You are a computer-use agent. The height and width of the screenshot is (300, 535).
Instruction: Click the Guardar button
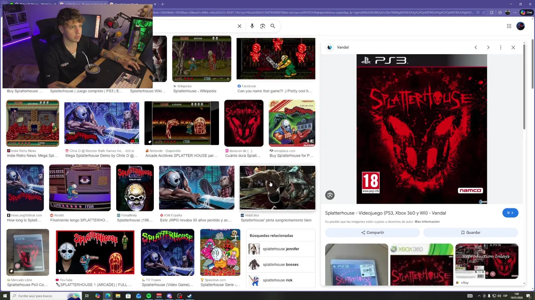[471, 232]
